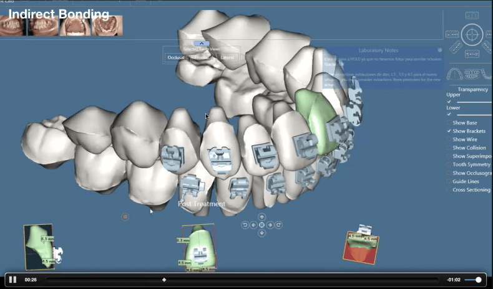Click the small orange circular marker icon
This screenshot has height=289, width=493.
click(x=125, y=217)
